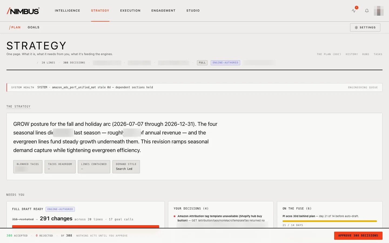Click the Engine-Authored tag in header

coord(225,63)
